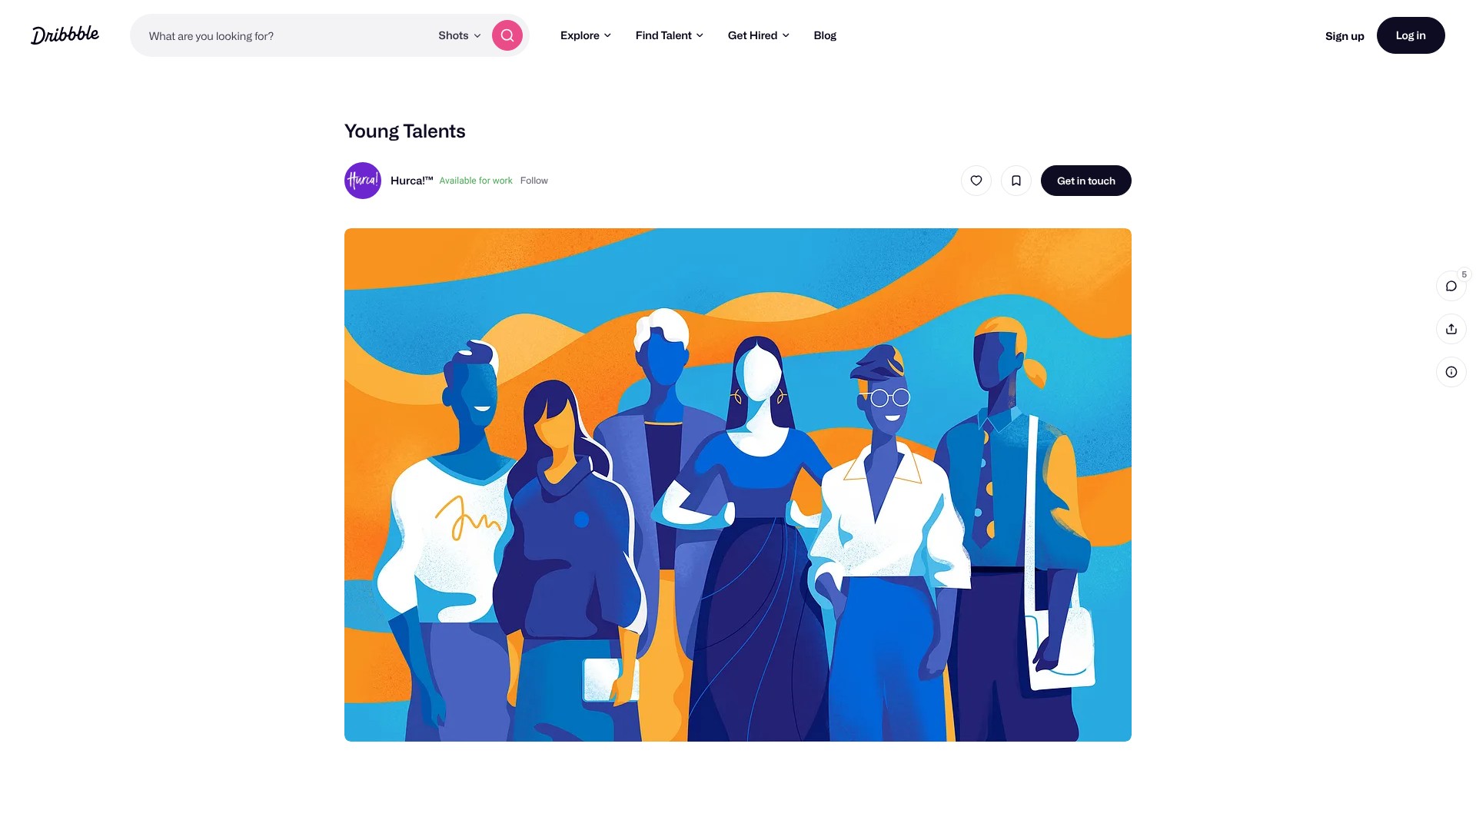Like the shot with the heart icon
This screenshot has width=1476, height=830.
(976, 181)
